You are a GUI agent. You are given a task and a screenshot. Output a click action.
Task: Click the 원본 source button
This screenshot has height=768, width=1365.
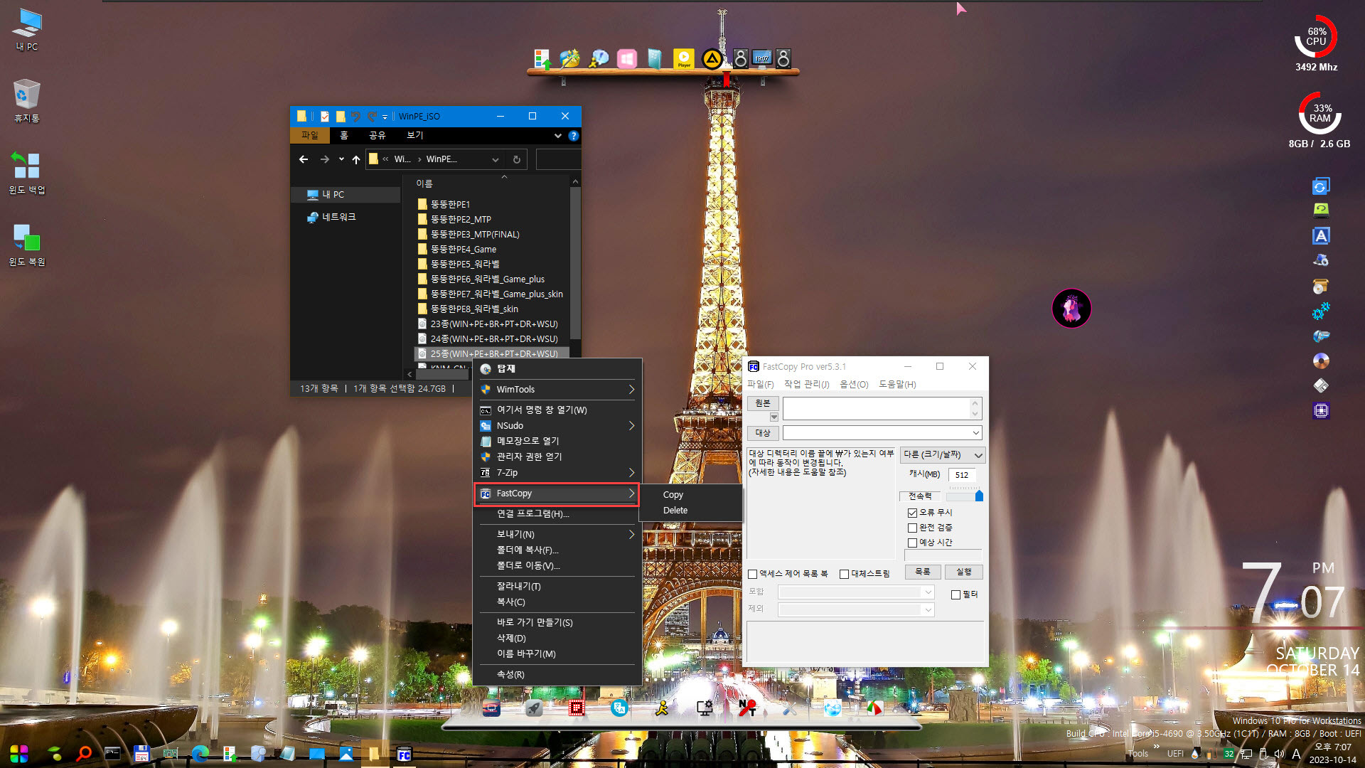click(763, 403)
